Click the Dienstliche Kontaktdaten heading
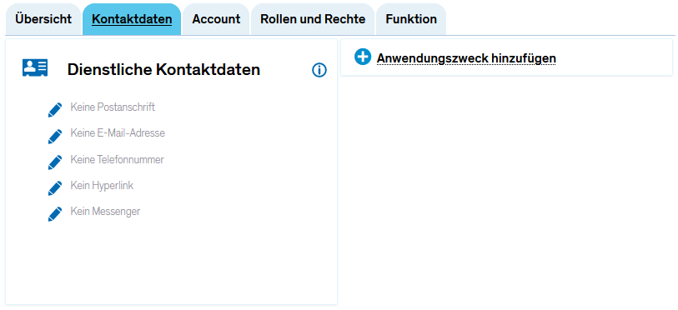 [163, 70]
